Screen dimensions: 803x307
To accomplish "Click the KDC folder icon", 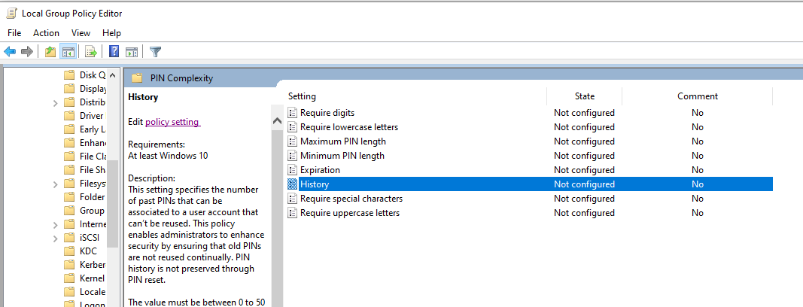I will click(69, 251).
